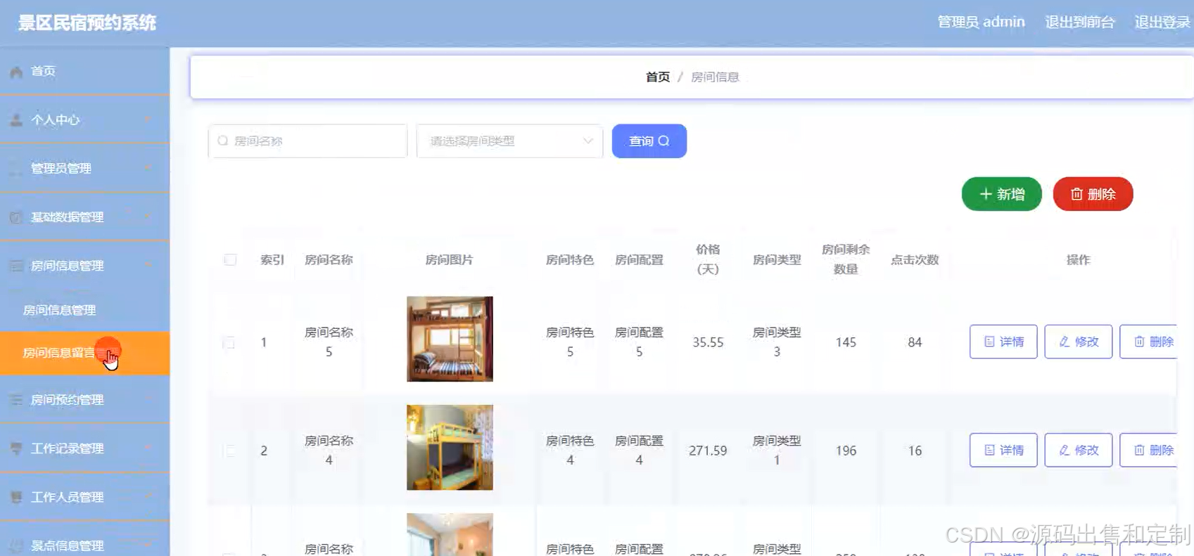Image resolution: width=1194 pixels, height=556 pixels.
Task: Check the row 1 checkbox for 房间名称5
Action: coord(229,343)
